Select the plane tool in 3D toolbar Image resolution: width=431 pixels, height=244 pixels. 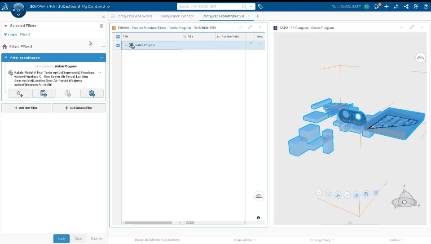pyautogui.click(x=356, y=195)
